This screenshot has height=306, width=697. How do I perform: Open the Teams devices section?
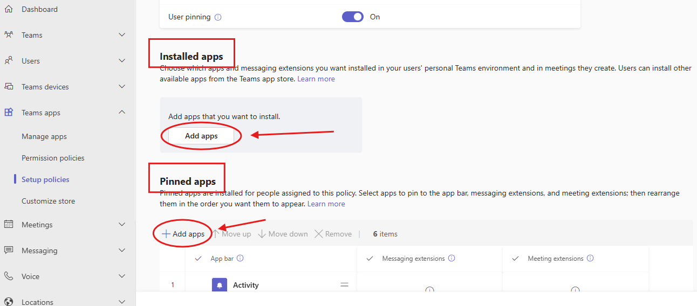(x=45, y=87)
